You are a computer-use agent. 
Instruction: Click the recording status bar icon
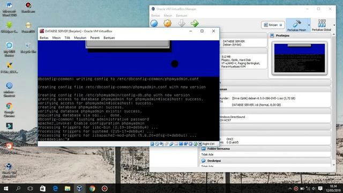pyautogui.click(x=186, y=144)
